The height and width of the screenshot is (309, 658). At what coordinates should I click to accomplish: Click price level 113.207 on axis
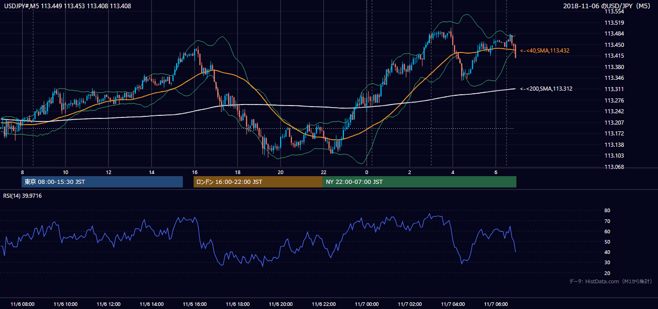click(x=614, y=123)
